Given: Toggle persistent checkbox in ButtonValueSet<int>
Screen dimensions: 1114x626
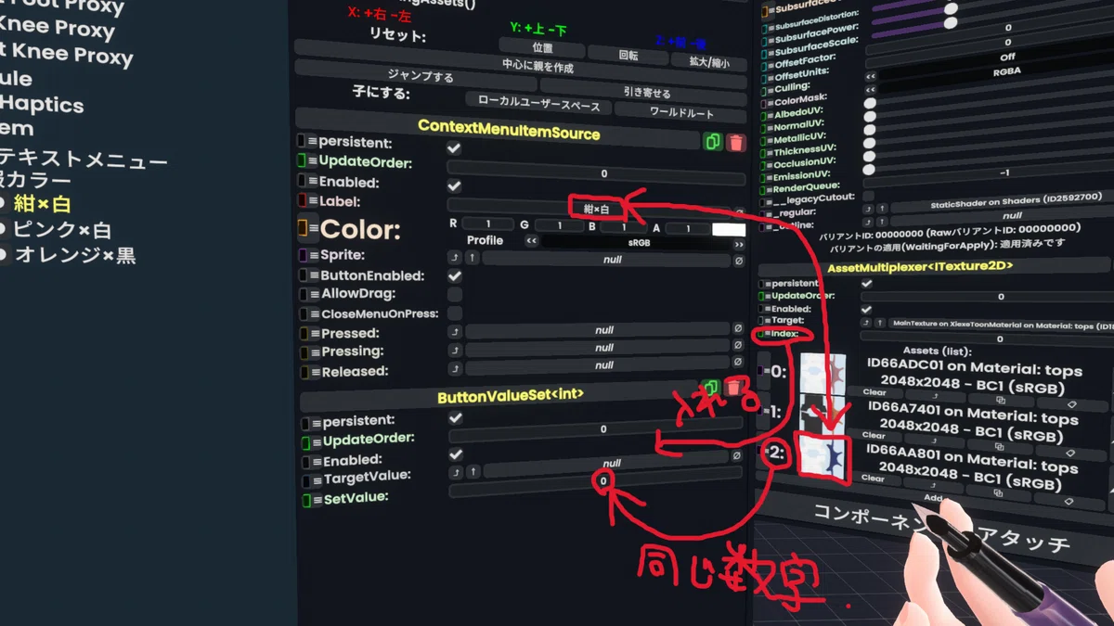Looking at the screenshot, I should [455, 418].
